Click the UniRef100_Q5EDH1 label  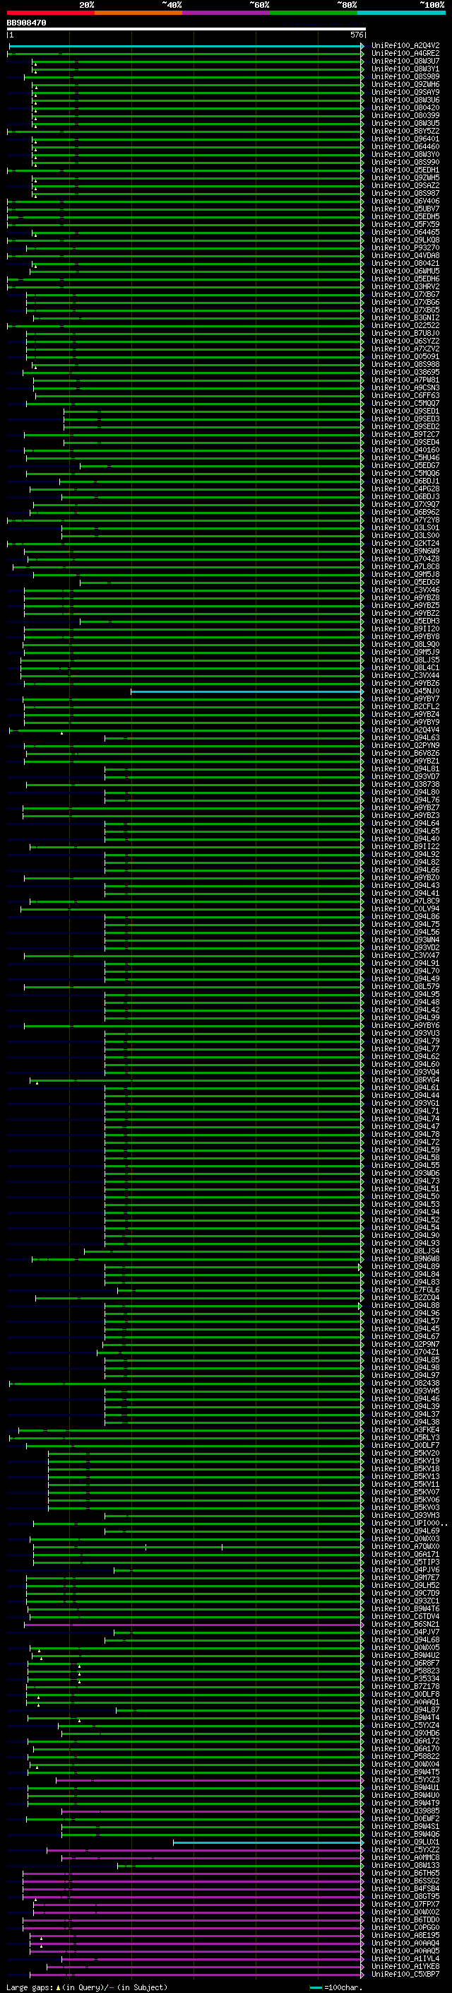405,170
